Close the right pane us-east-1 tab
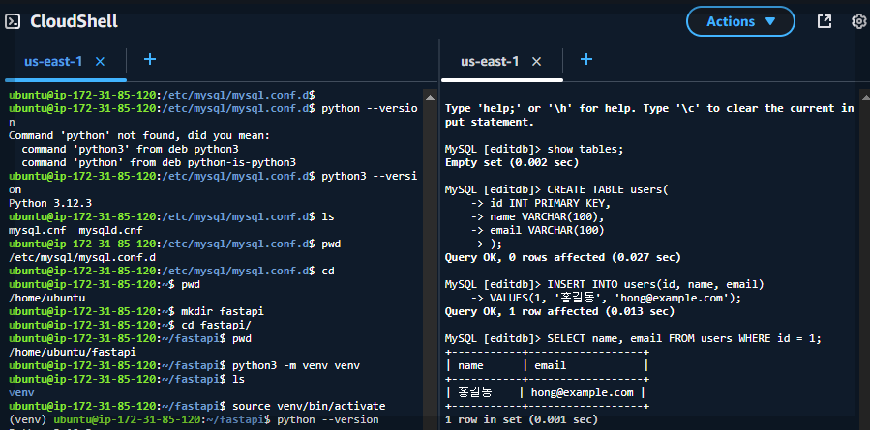870x430 pixels. tap(536, 62)
